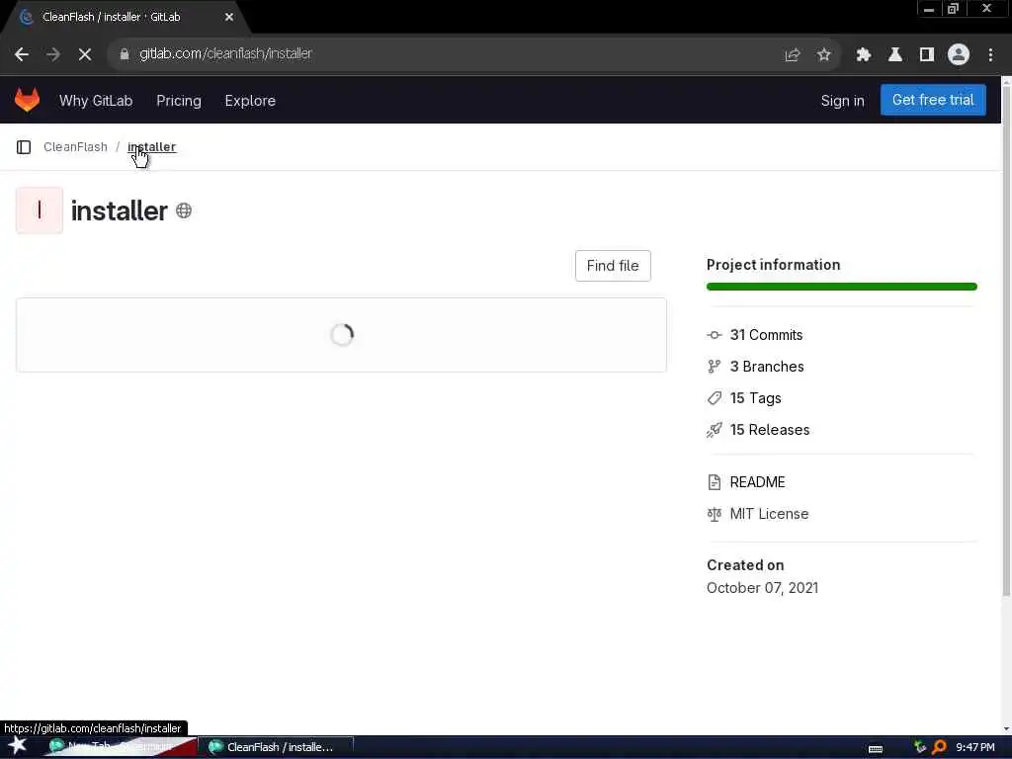Click the Find file button

tap(613, 266)
